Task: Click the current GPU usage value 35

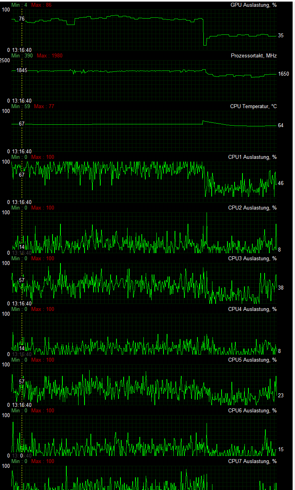Action: pyautogui.click(x=280, y=36)
